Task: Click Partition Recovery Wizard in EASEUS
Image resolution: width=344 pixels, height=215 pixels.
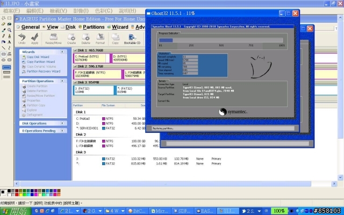Action: (43, 71)
